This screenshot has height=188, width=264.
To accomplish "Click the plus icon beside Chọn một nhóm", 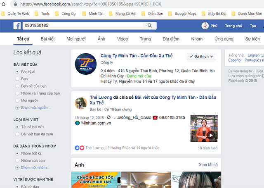I will [x=17, y=168].
